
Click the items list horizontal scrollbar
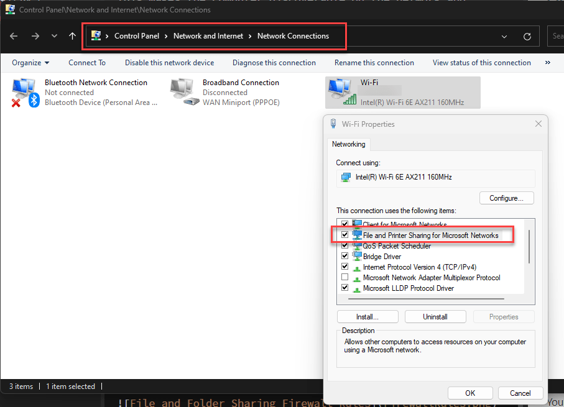(426, 298)
